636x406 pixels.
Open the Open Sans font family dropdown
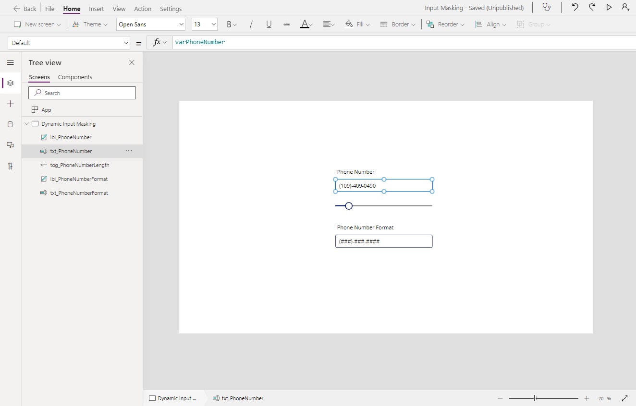[150, 24]
